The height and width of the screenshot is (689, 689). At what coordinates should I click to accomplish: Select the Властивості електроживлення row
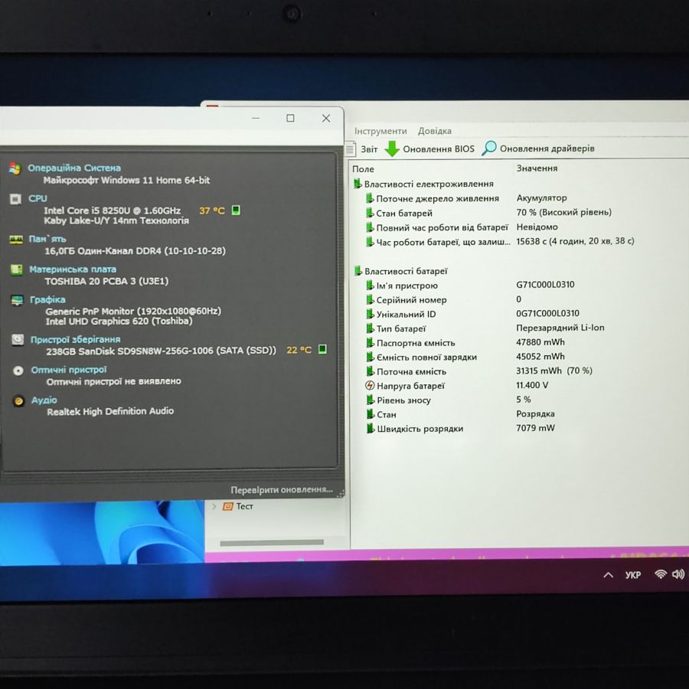424,184
